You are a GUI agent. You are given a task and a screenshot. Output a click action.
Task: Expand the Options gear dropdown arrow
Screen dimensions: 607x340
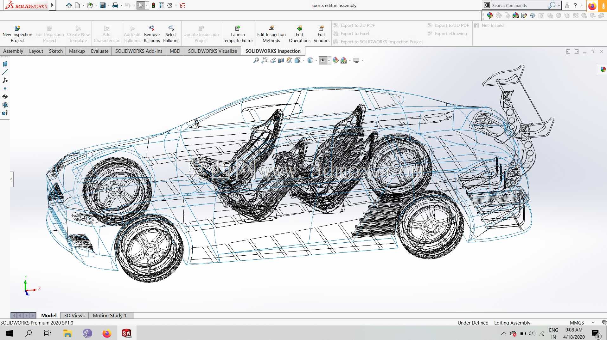(x=176, y=5)
